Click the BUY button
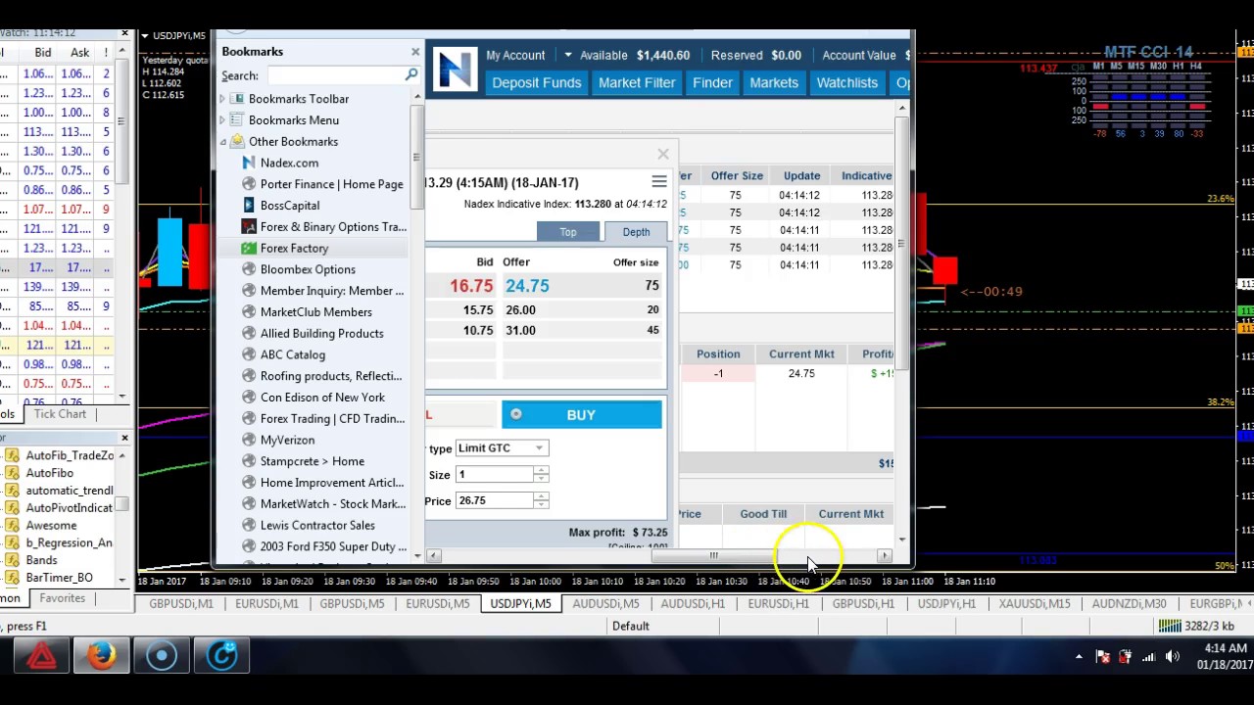The image size is (1254, 705). 582,415
